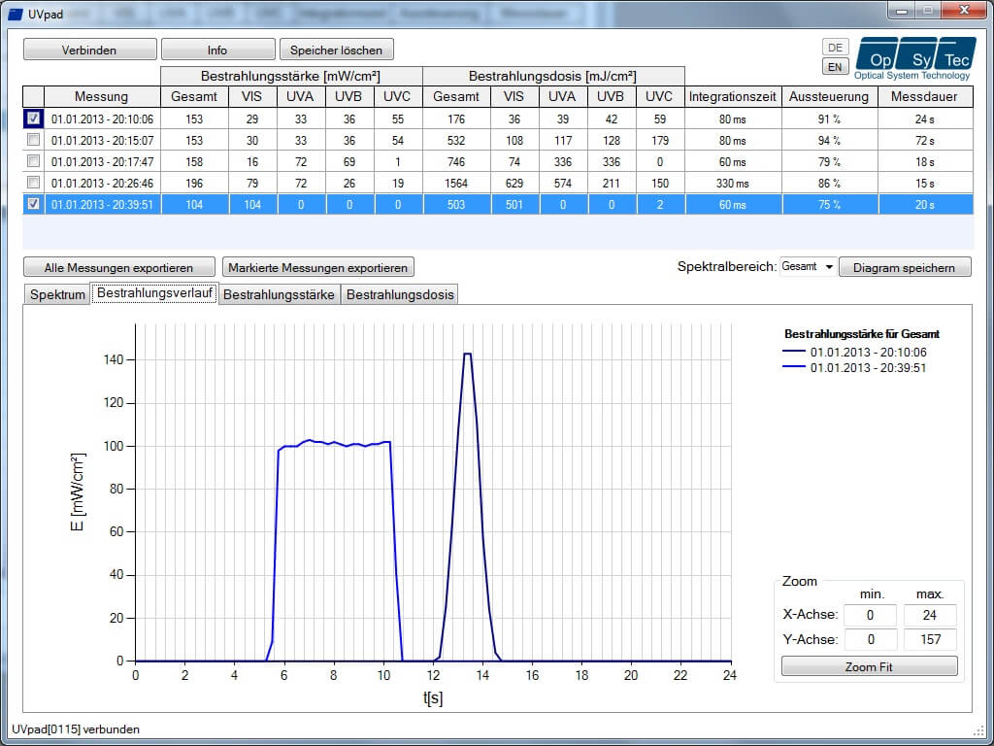Viewport: 994px width, 746px height.
Task: Uncheck the highlighted 20:39:51 measurement
Action: [35, 204]
